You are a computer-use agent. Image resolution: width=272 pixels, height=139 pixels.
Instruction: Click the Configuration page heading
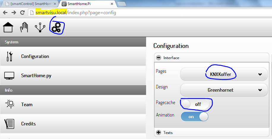click(171, 46)
